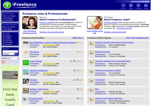
Task: Click folder icon beside jewelry photos project
Action: (x=91, y=100)
